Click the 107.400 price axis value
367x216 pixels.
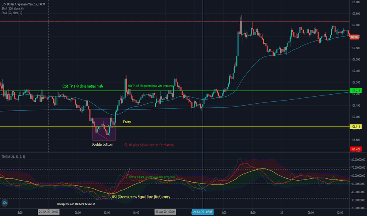(x=356, y=71)
